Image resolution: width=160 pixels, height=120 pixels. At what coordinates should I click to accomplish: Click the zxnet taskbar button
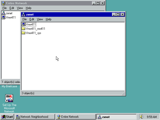[116, 117]
